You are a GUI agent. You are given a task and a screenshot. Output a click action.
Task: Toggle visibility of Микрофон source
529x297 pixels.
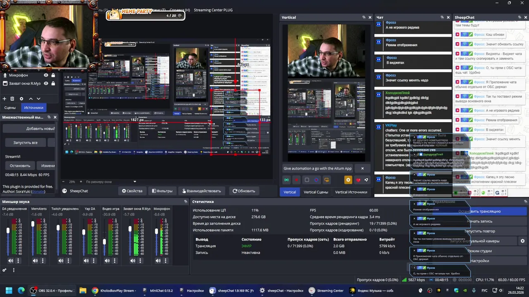click(x=46, y=75)
